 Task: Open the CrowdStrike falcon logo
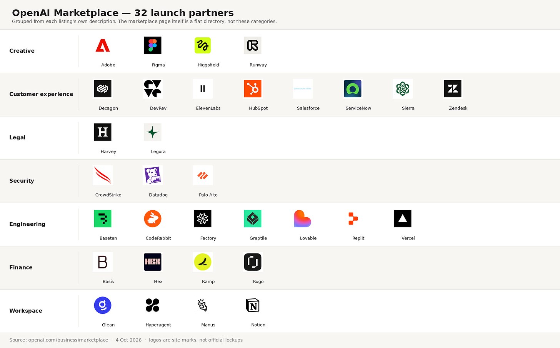[103, 175]
